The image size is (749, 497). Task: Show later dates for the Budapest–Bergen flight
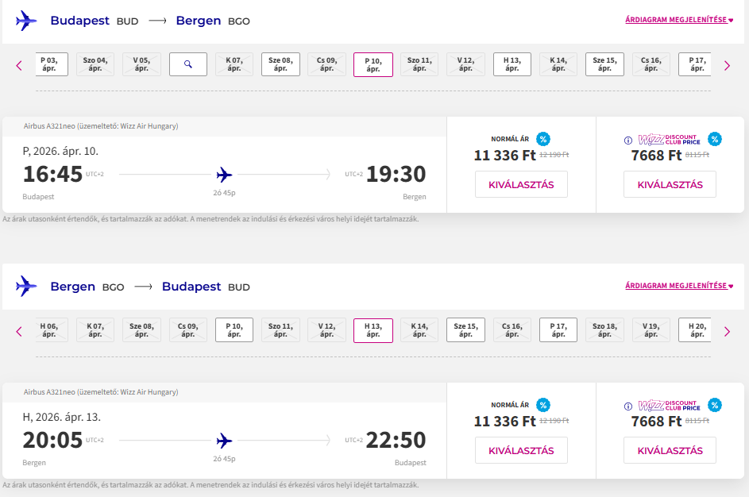[x=726, y=66]
